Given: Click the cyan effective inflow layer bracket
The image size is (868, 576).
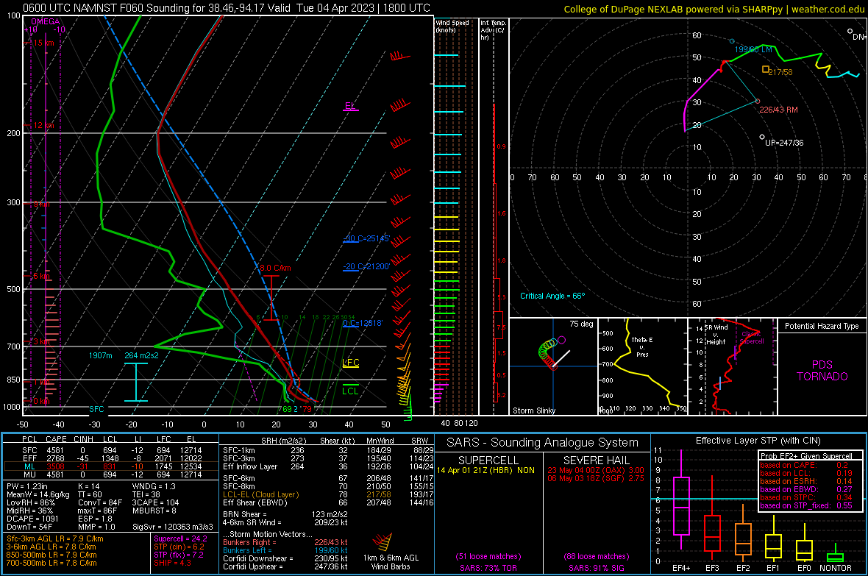Looking at the screenshot, I should [135, 382].
